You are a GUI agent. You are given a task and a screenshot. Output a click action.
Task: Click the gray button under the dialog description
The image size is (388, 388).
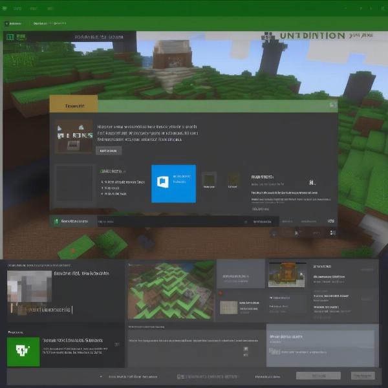pos(109,151)
